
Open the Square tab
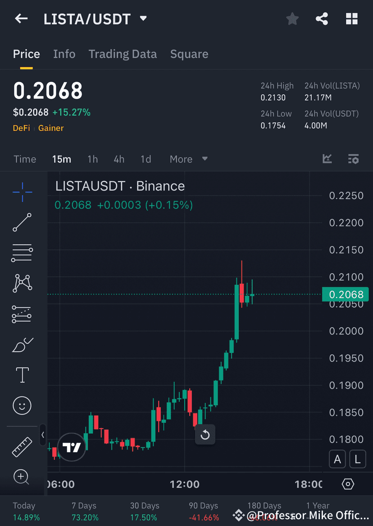pos(189,54)
